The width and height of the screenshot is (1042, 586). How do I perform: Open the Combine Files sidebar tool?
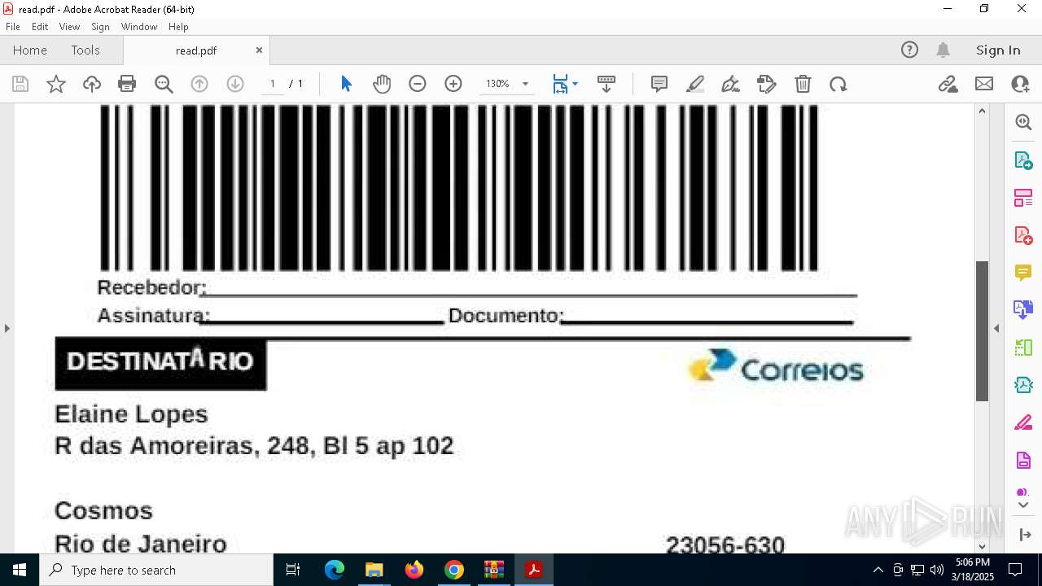[x=1023, y=309]
